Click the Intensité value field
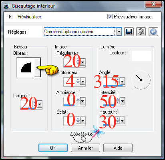The width and height of the screenshot is (165, 160). (x=109, y=101)
